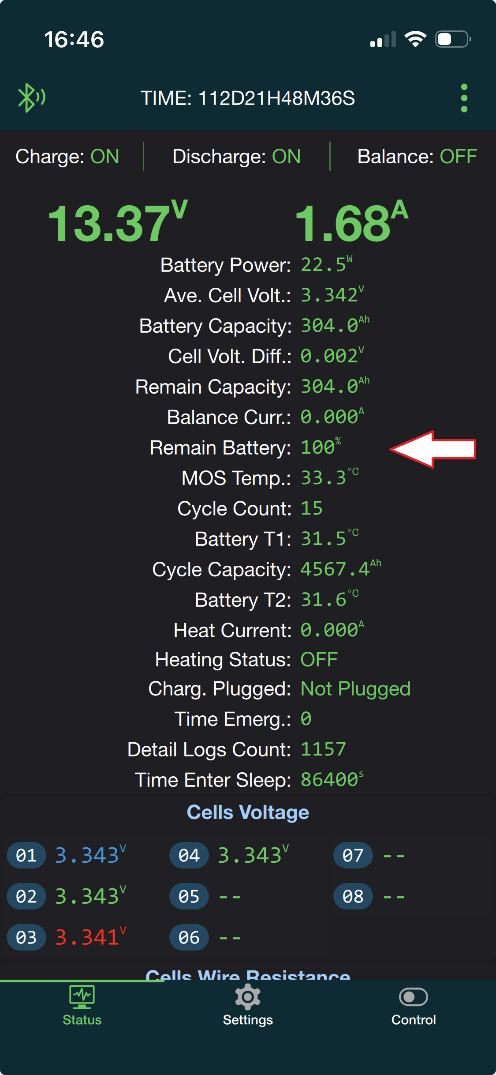Screen dimensions: 496x1075
Task: Tap the Wi-Fi status bar icon
Action: coord(415,39)
